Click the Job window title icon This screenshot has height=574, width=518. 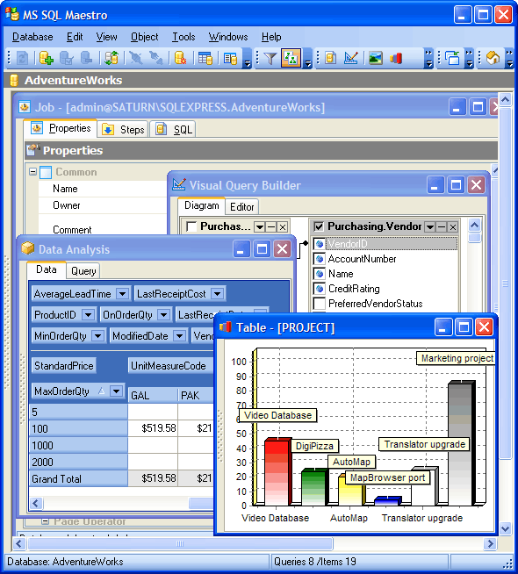[x=25, y=107]
